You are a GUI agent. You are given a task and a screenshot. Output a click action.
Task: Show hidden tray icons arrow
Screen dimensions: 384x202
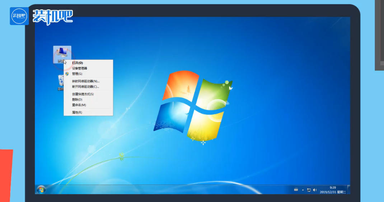coord(303,190)
